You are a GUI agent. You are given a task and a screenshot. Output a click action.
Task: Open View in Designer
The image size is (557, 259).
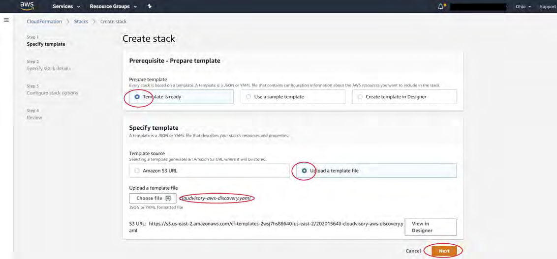pyautogui.click(x=431, y=227)
